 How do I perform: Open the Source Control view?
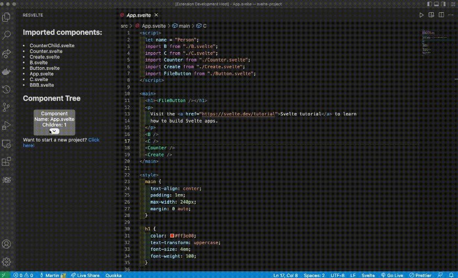tap(7, 107)
